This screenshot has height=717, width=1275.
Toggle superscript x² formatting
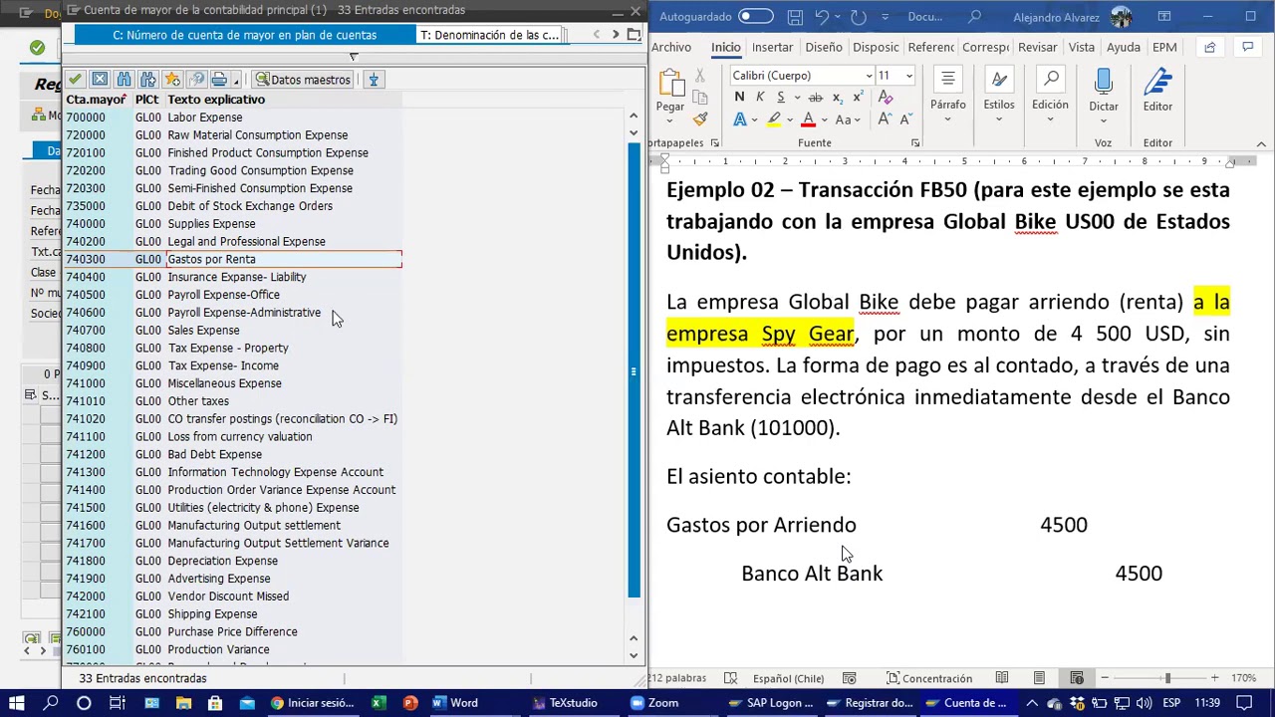tap(859, 98)
